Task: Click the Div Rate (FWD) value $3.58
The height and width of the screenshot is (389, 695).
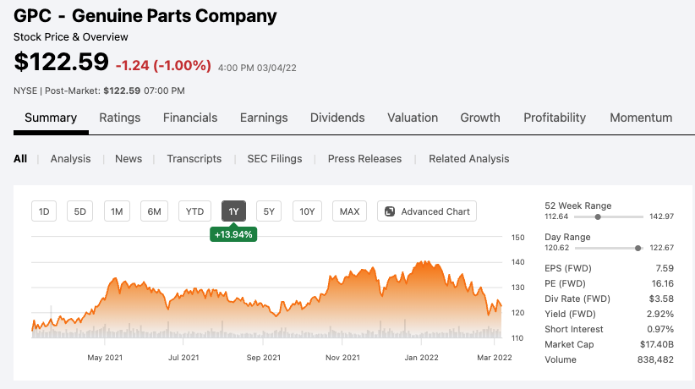Action: [x=661, y=299]
